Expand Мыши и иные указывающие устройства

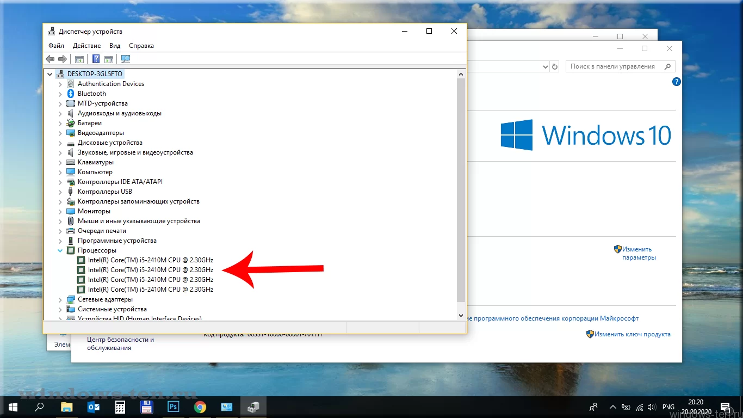[x=60, y=221]
